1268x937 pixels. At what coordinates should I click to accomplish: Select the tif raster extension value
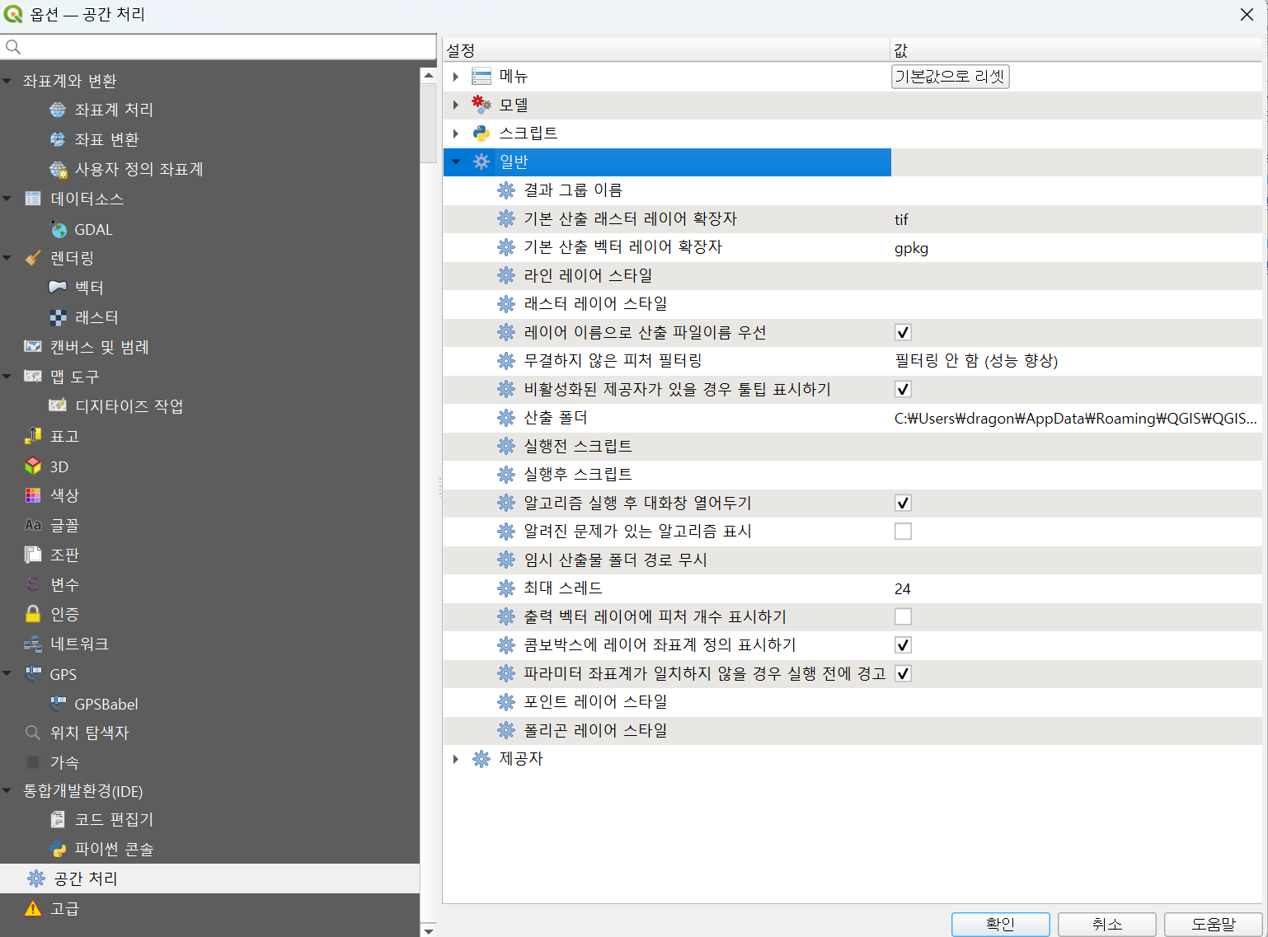901,219
